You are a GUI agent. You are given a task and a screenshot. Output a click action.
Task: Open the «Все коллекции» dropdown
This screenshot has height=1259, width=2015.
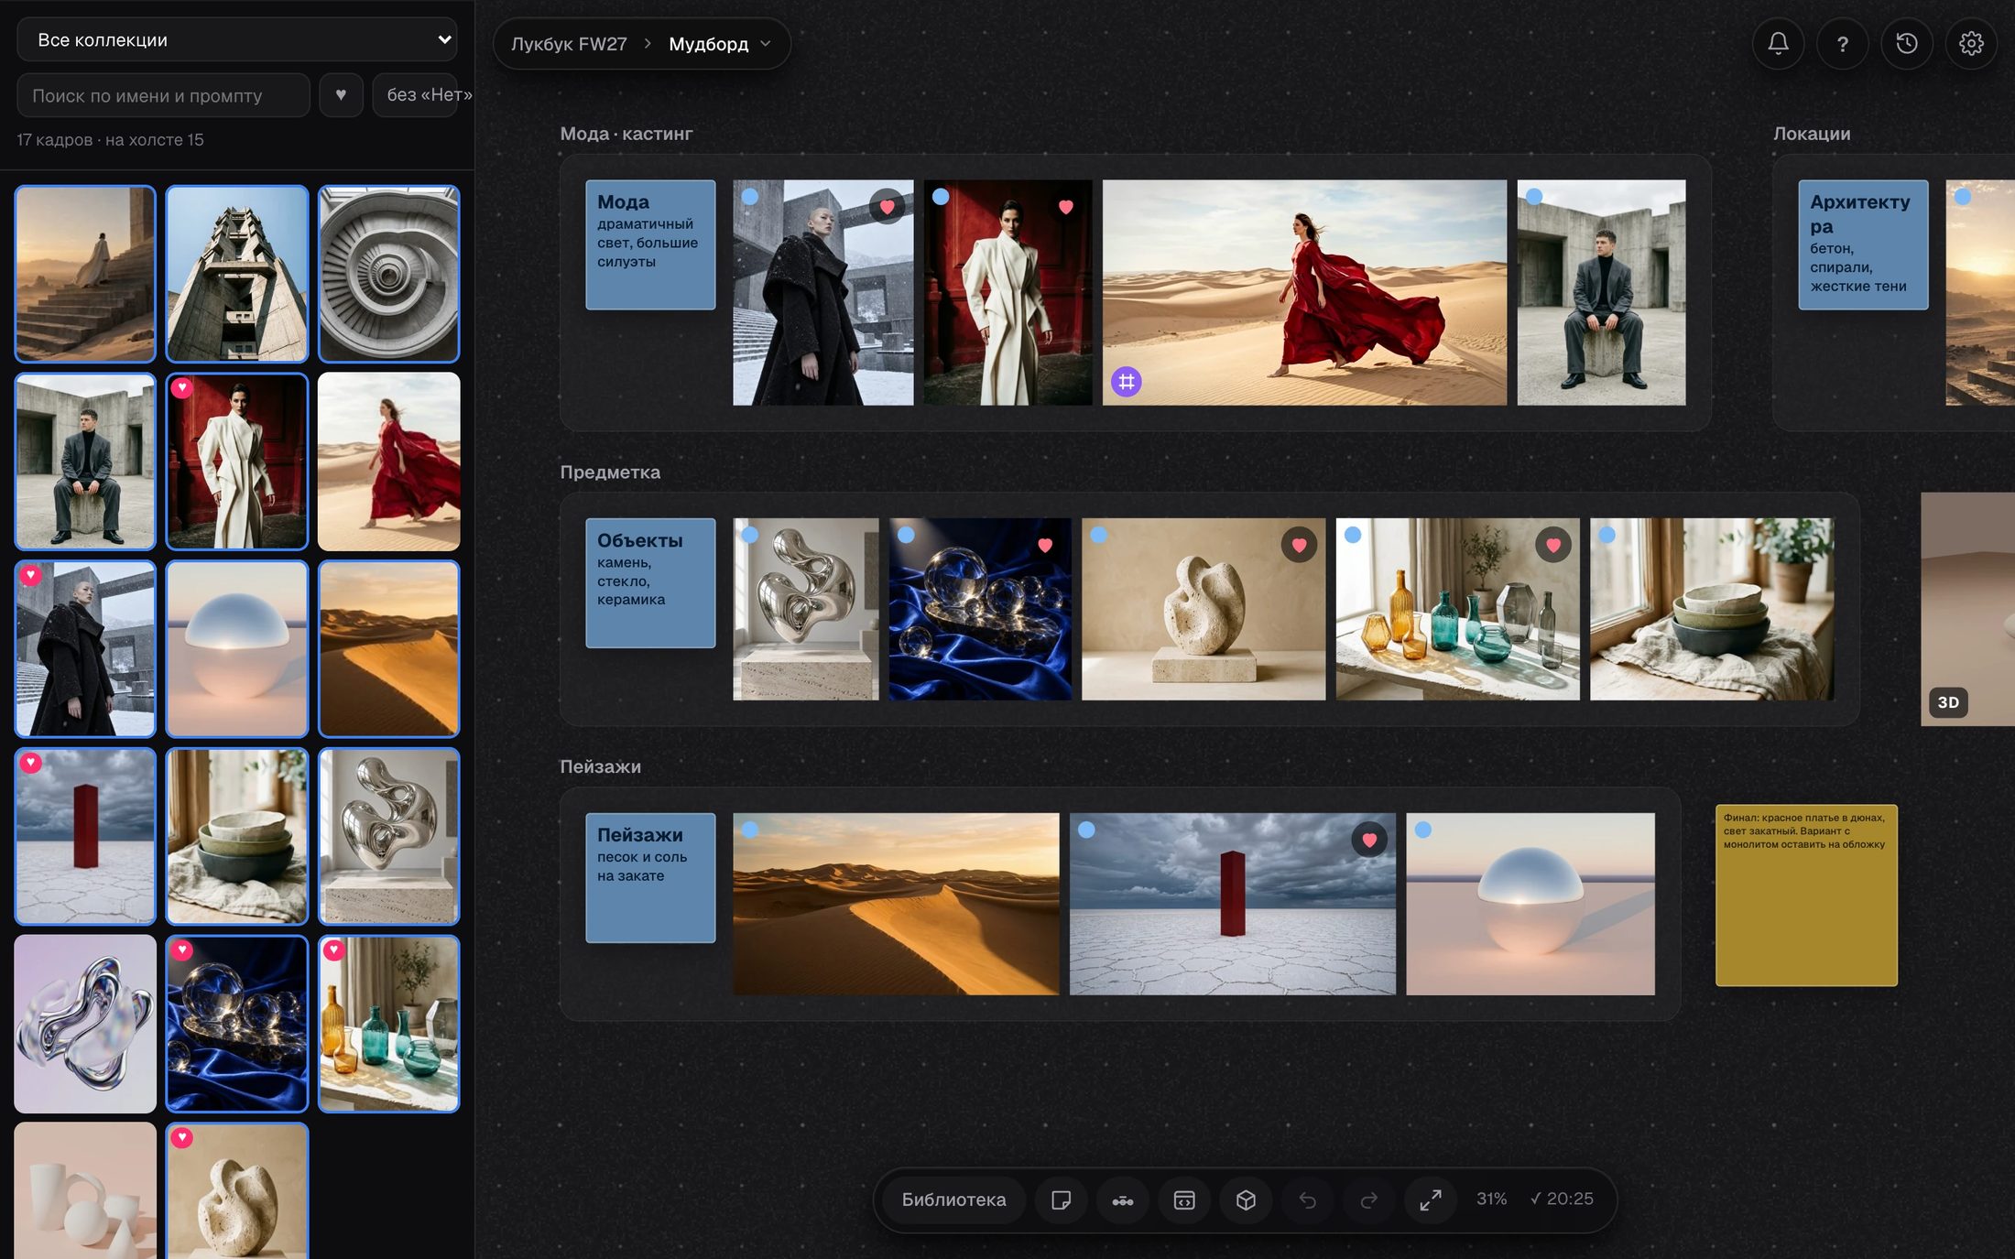[x=236, y=39]
